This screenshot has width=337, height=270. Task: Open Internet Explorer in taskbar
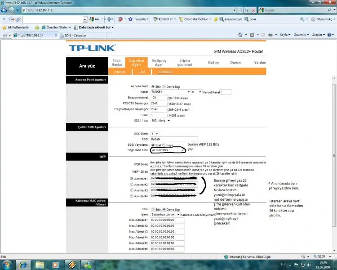(x=22, y=265)
